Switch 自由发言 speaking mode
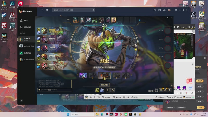208x117 pixels. [x=106, y=97]
